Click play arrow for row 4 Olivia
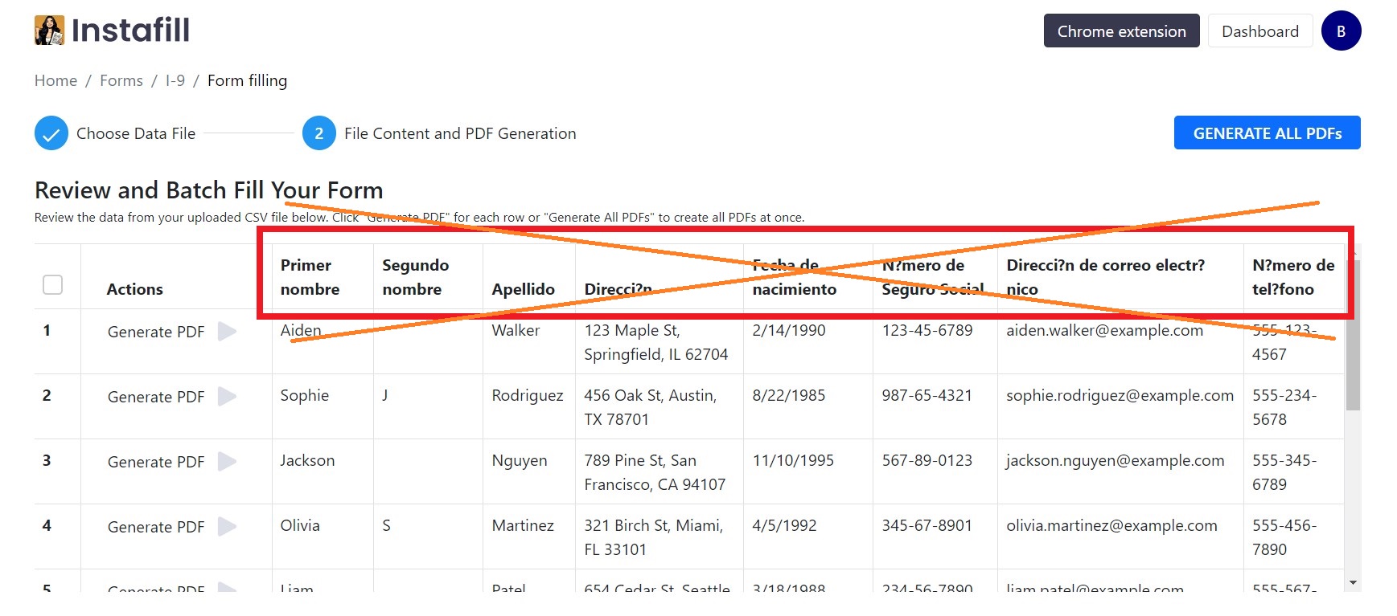Image resolution: width=1397 pixels, height=616 pixels. click(x=227, y=527)
